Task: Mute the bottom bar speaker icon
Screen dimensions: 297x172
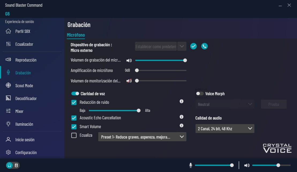Action: [247, 165]
